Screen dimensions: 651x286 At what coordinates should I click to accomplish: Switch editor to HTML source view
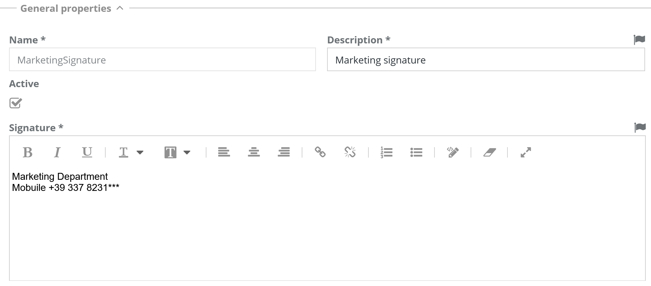coord(453,152)
